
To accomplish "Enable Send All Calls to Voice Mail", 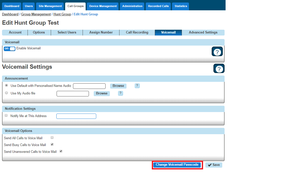I will [52, 138].
